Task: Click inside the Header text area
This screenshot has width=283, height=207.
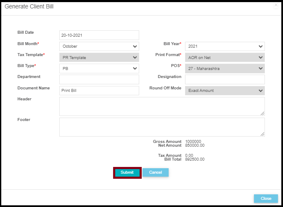Action: 162,106
